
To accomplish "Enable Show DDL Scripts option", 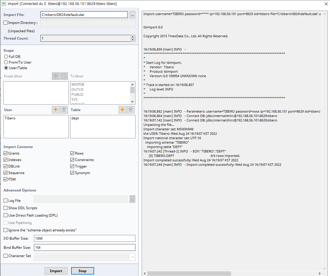I will coord(6,208).
